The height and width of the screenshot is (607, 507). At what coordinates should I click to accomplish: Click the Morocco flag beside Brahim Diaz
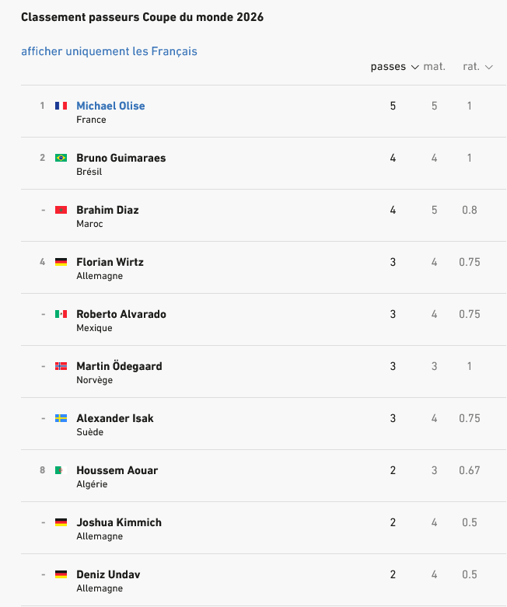pos(61,210)
